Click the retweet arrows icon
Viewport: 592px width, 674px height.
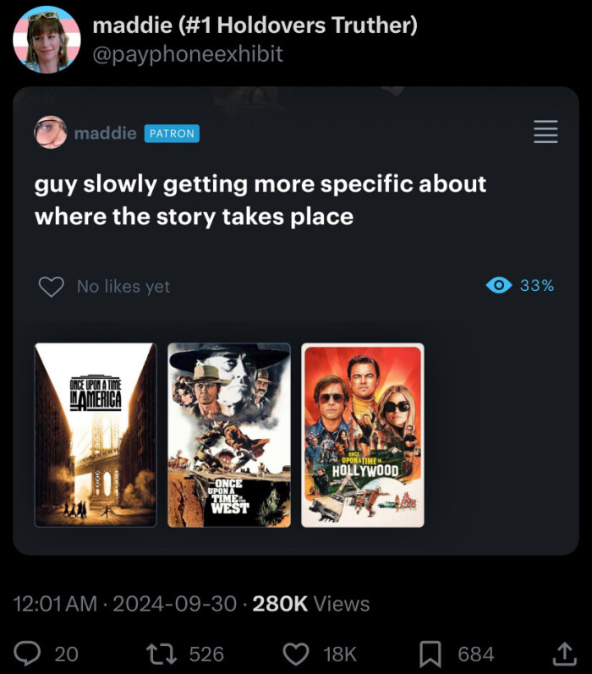pyautogui.click(x=161, y=653)
